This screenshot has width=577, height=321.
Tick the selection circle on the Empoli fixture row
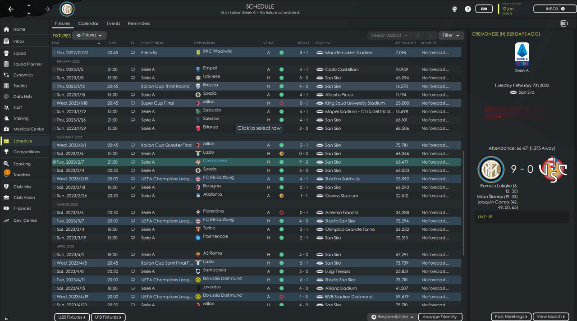point(55,69)
